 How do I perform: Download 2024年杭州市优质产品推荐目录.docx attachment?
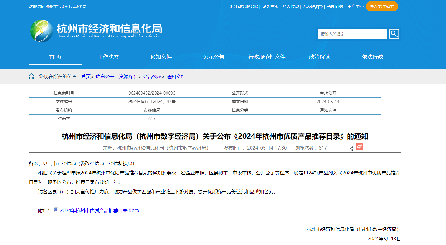pyautogui.click(x=100, y=210)
